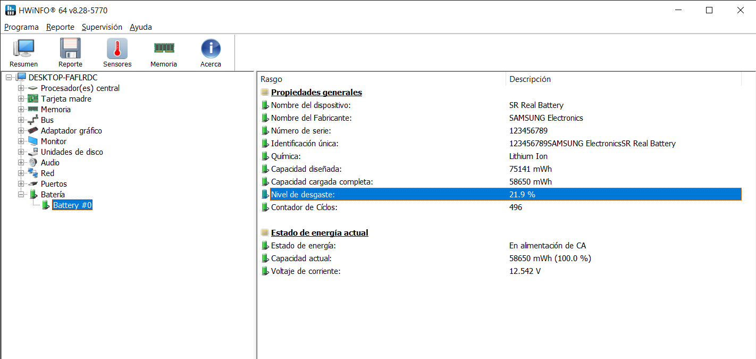Click the Reporte floppy disk icon

(x=70, y=49)
